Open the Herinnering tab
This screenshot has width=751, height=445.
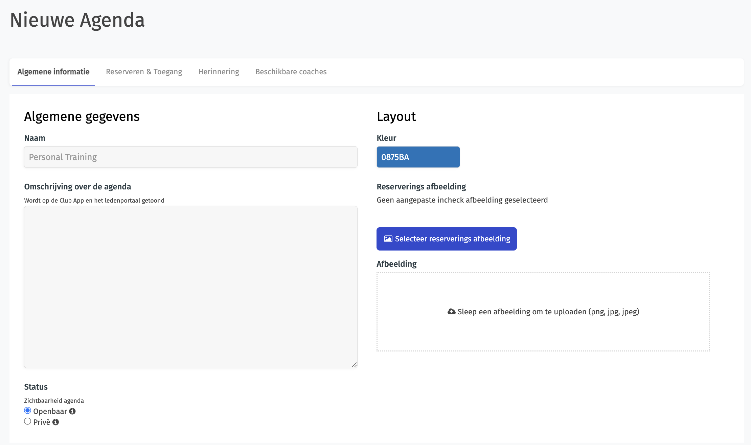coord(219,72)
